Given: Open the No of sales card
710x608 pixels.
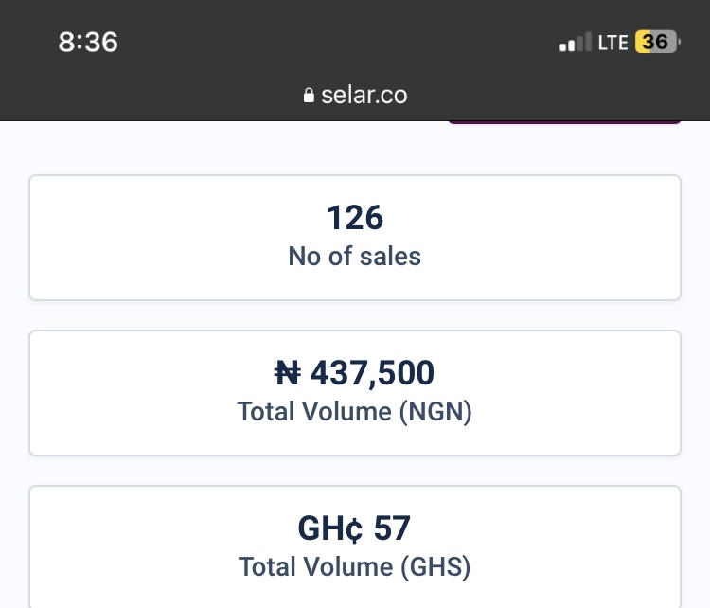Looking at the screenshot, I should point(355,238).
